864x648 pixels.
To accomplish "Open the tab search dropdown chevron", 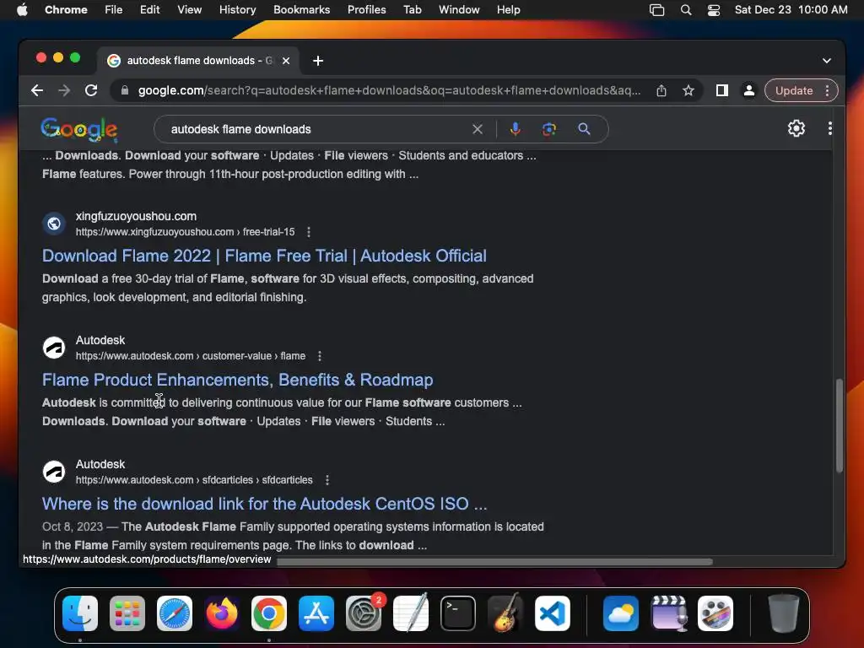I will tap(827, 61).
